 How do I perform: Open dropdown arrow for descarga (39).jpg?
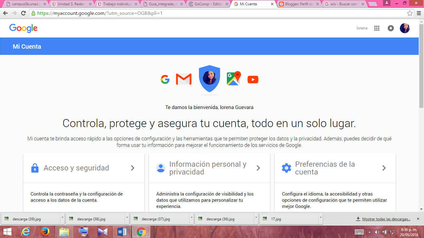pos(62,219)
